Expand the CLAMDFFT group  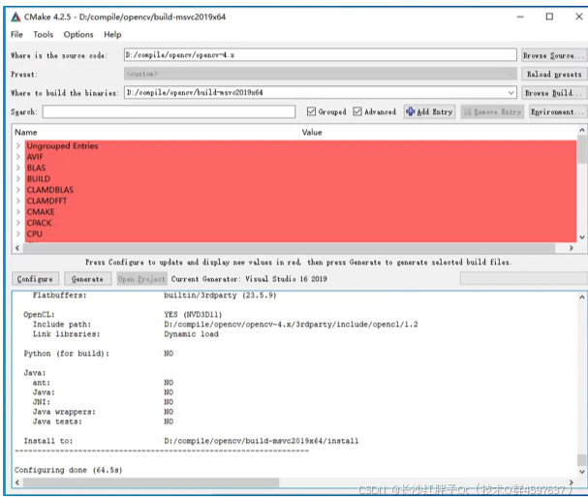[17, 201]
